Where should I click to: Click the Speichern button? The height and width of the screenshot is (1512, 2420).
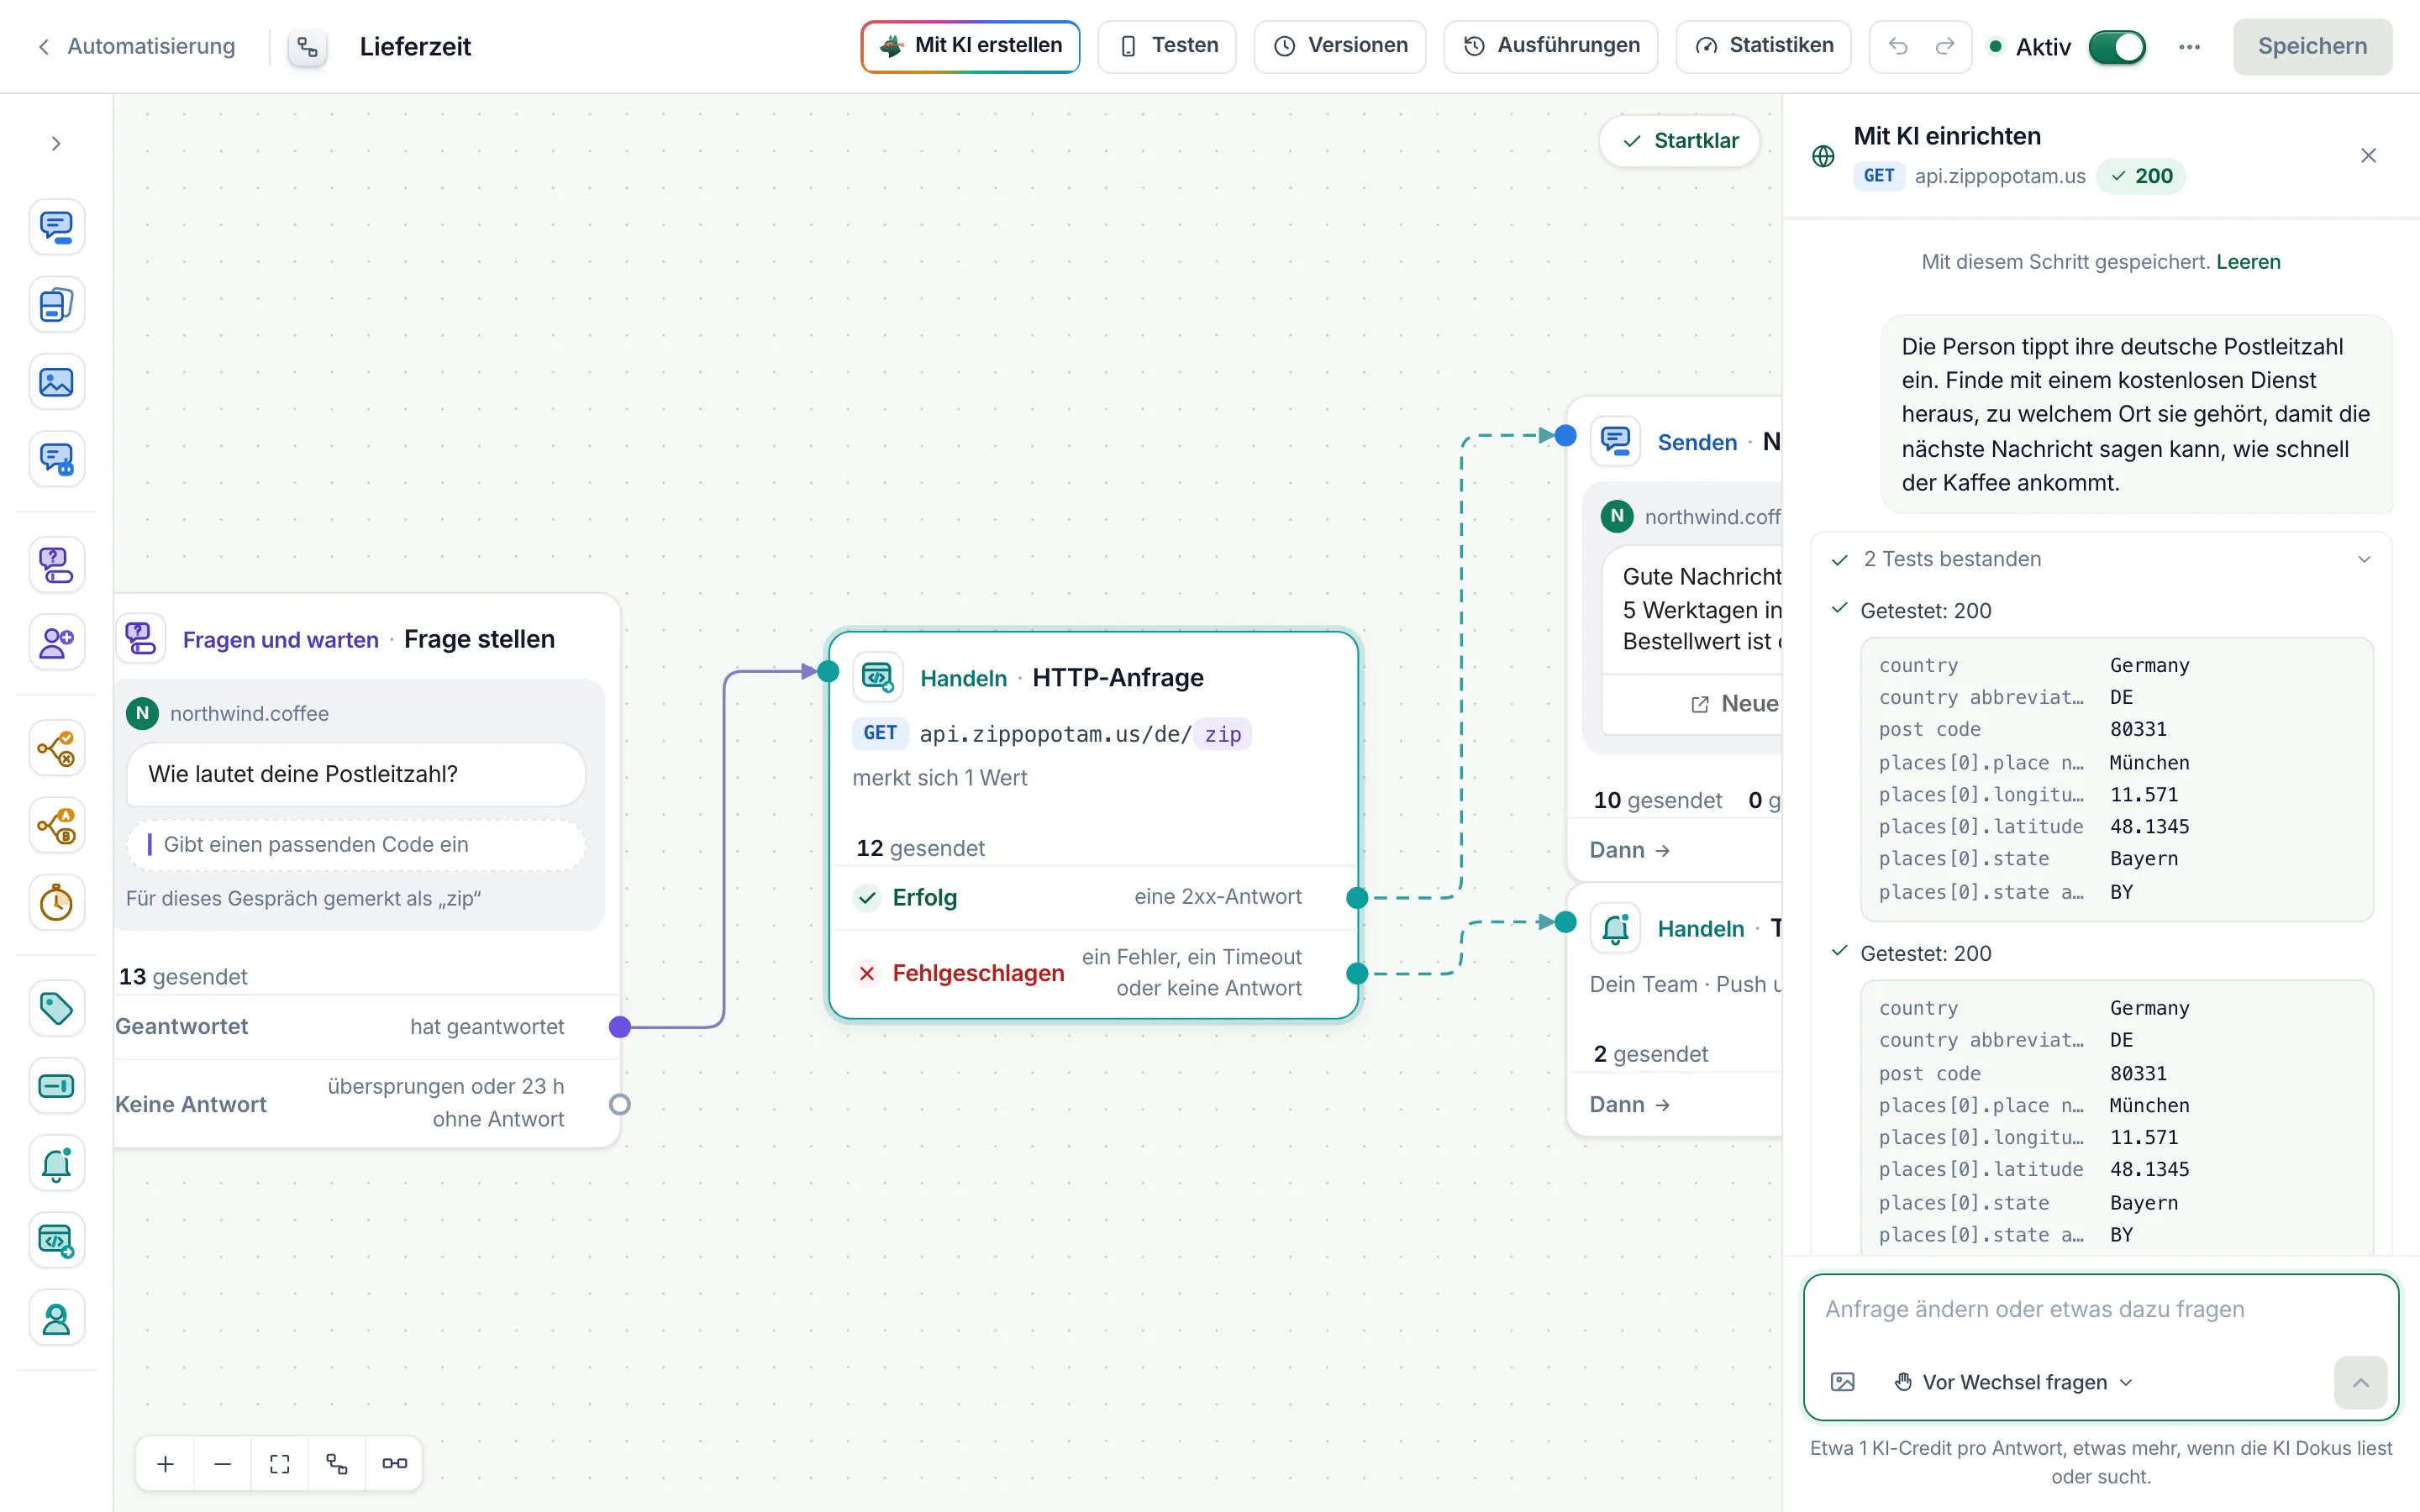(x=2312, y=46)
